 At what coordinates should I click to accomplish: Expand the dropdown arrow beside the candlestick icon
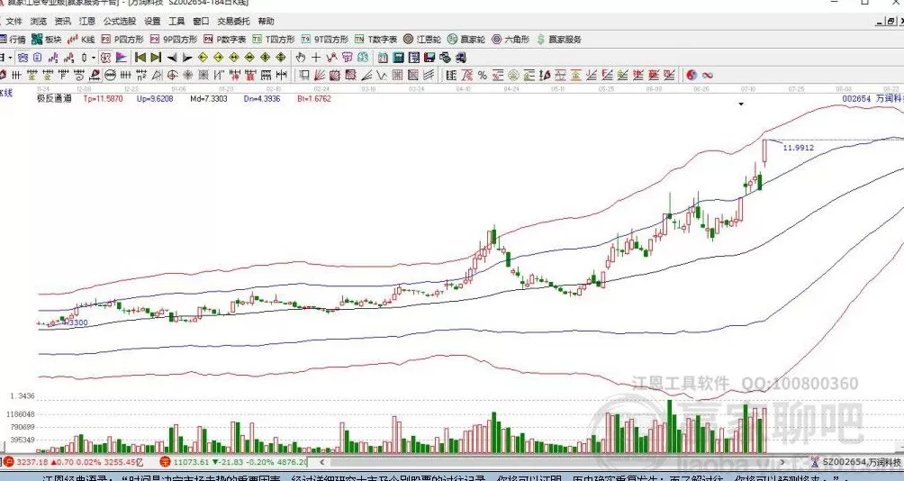[x=94, y=58]
